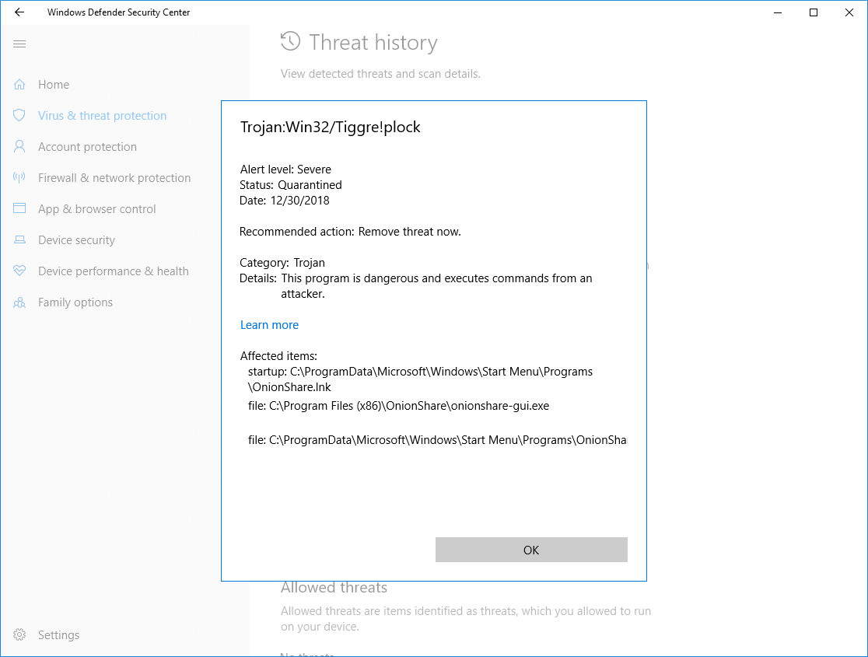Open Device performance & health
The width and height of the screenshot is (868, 657).
point(114,271)
